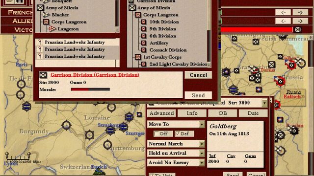Click French row back arrow button
Image resolution: width=314 pixels, height=176 pixels.
pos(283,12)
